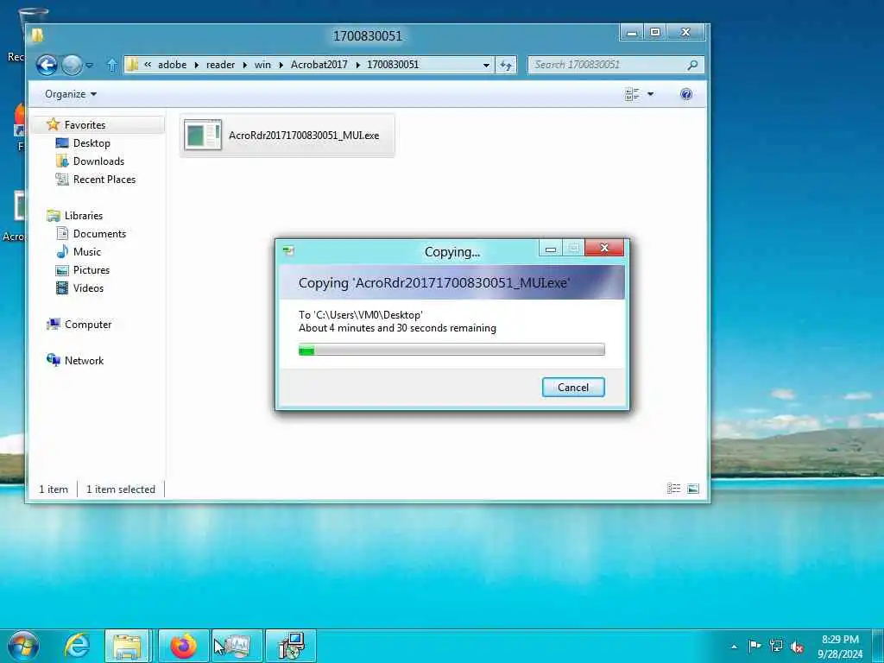Expand arrow after 'reader' breadcrumb

245,65
